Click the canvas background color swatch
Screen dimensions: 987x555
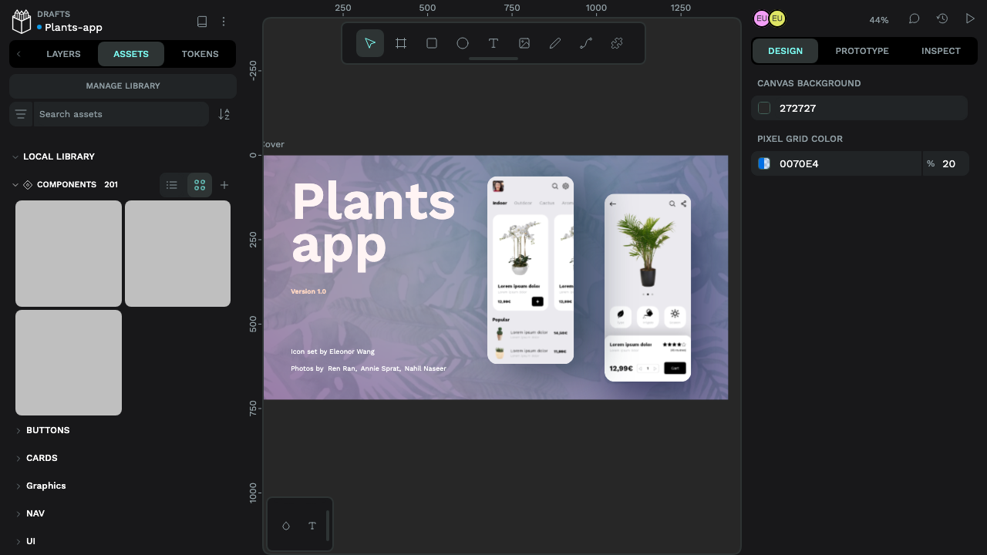(764, 108)
